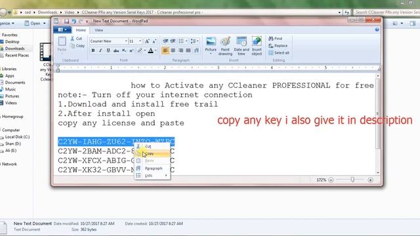Open Local Disk (C:) in Explorer
The height and width of the screenshot is (236, 420).
pyautogui.click(x=17, y=137)
